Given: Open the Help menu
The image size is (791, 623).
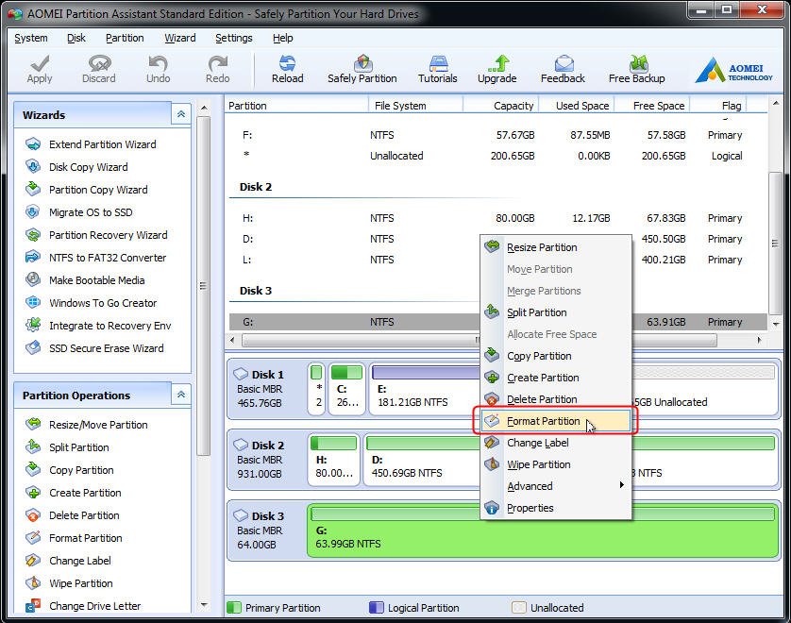Looking at the screenshot, I should (282, 38).
